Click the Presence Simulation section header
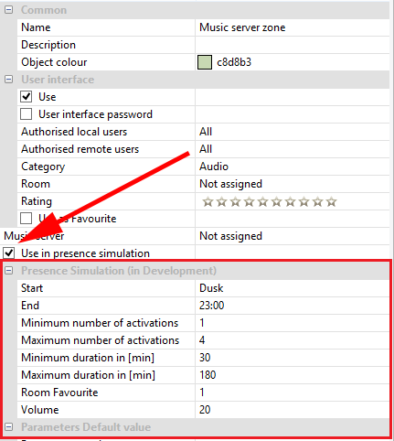Image resolution: width=394 pixels, height=441 pixels. pos(119,271)
